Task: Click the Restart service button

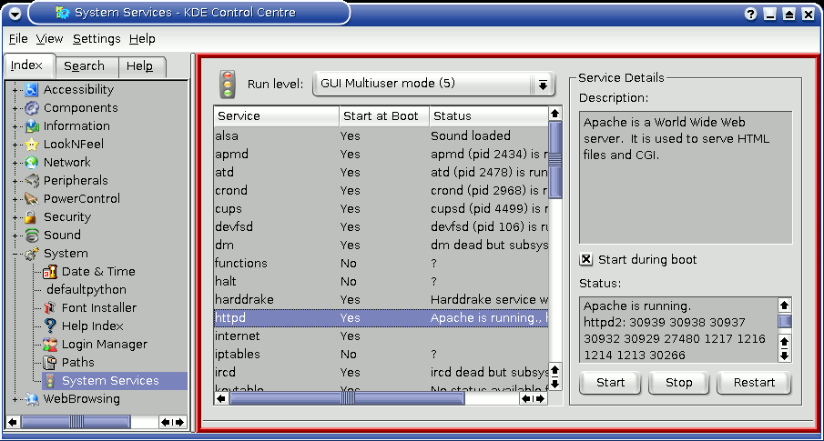Action: tap(754, 383)
